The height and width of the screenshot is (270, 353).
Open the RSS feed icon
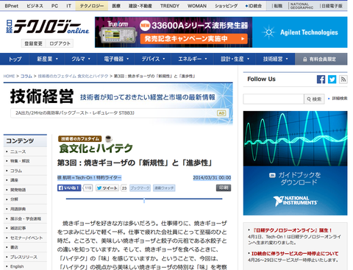(343, 79)
